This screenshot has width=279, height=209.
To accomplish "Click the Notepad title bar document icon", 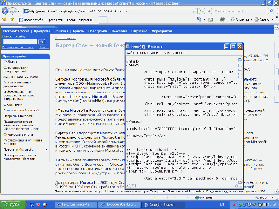I will tap(128, 47).
